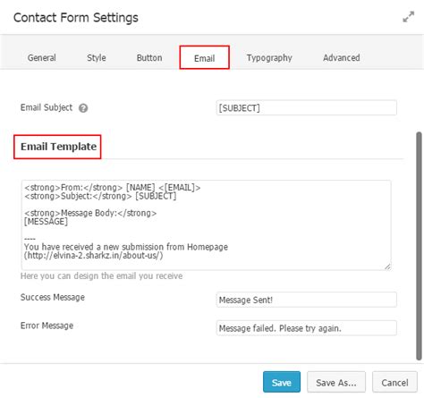Click the expand dialog arrows icon
This screenshot has width=424, height=398.
click(x=408, y=17)
